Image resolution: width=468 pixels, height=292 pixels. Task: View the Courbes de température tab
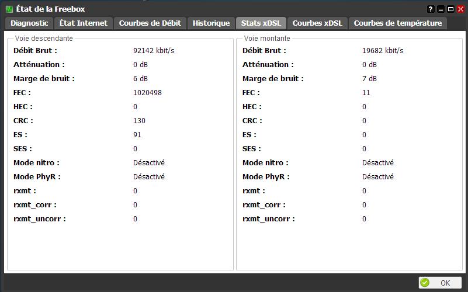[398, 23]
